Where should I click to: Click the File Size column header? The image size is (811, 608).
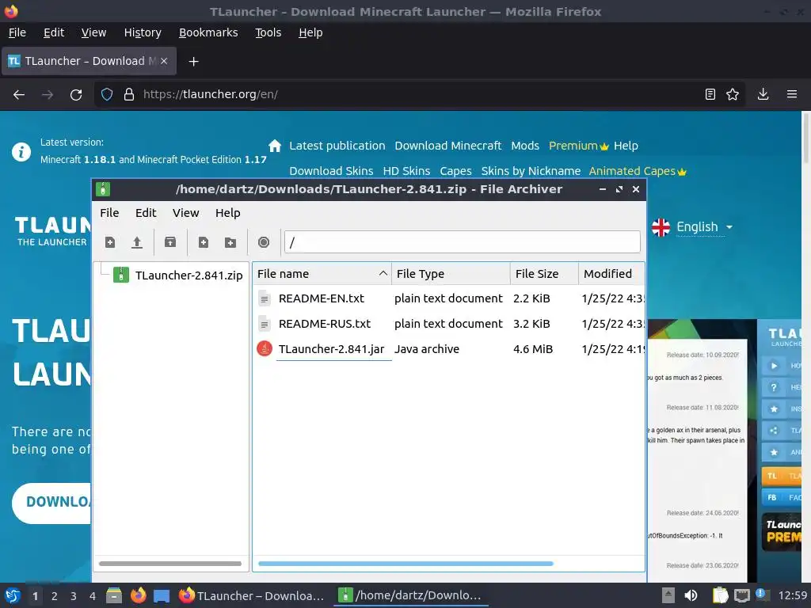coord(544,273)
